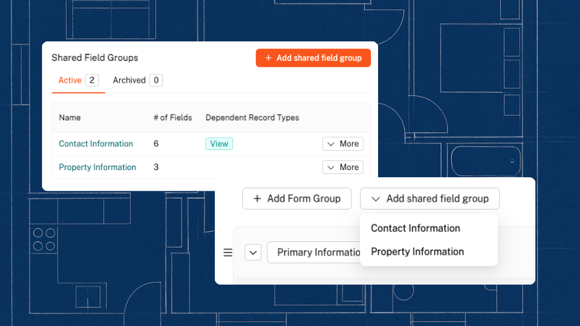Open the More dropdown for Contact Information
The width and height of the screenshot is (580, 326).
coord(342,144)
